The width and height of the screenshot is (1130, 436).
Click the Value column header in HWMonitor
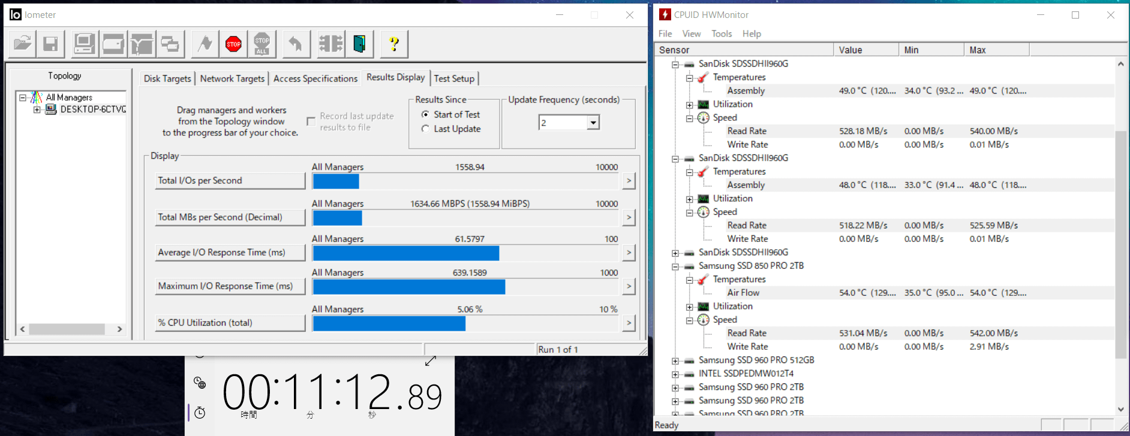click(x=866, y=50)
